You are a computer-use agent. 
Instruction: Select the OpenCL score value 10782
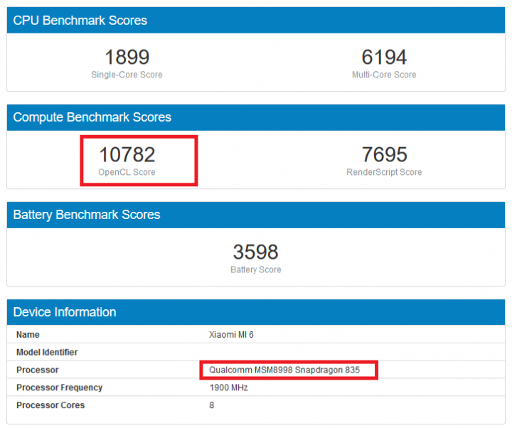pos(127,154)
